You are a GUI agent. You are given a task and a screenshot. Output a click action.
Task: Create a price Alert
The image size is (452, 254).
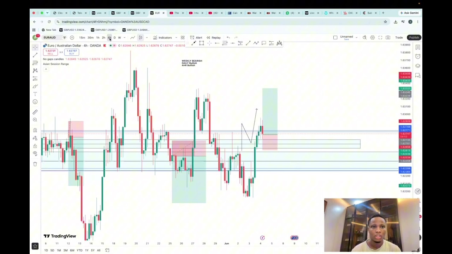point(196,37)
